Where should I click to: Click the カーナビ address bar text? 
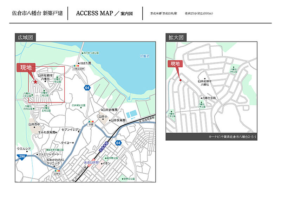[x=232, y=136]
